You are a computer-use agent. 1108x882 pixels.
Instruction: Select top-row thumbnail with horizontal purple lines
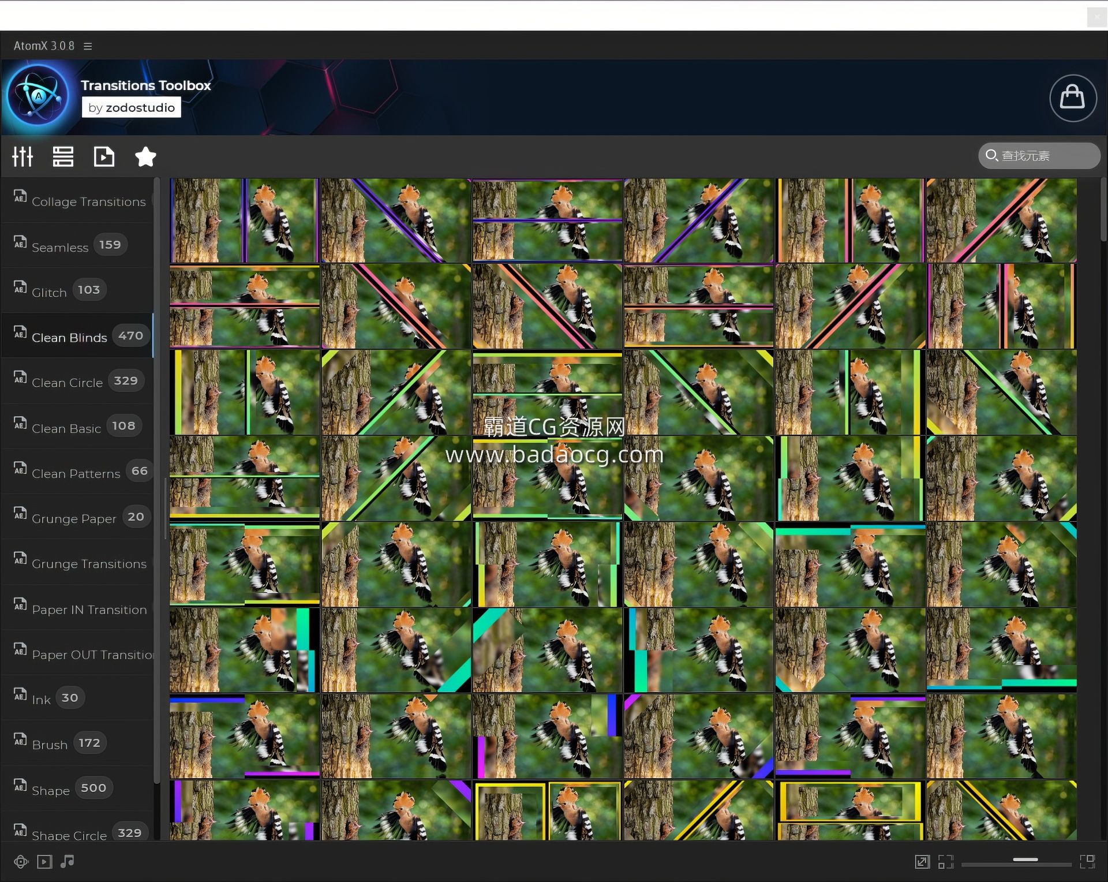[547, 220]
